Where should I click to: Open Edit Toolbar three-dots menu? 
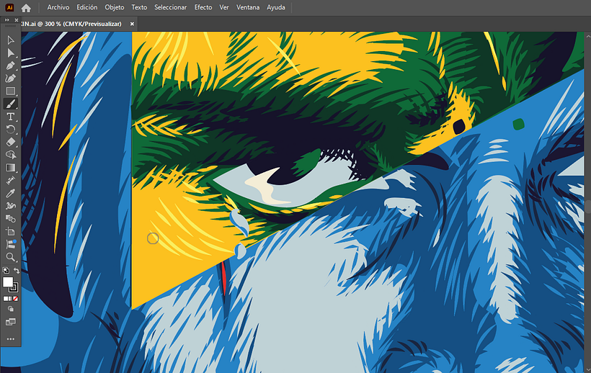(x=11, y=338)
